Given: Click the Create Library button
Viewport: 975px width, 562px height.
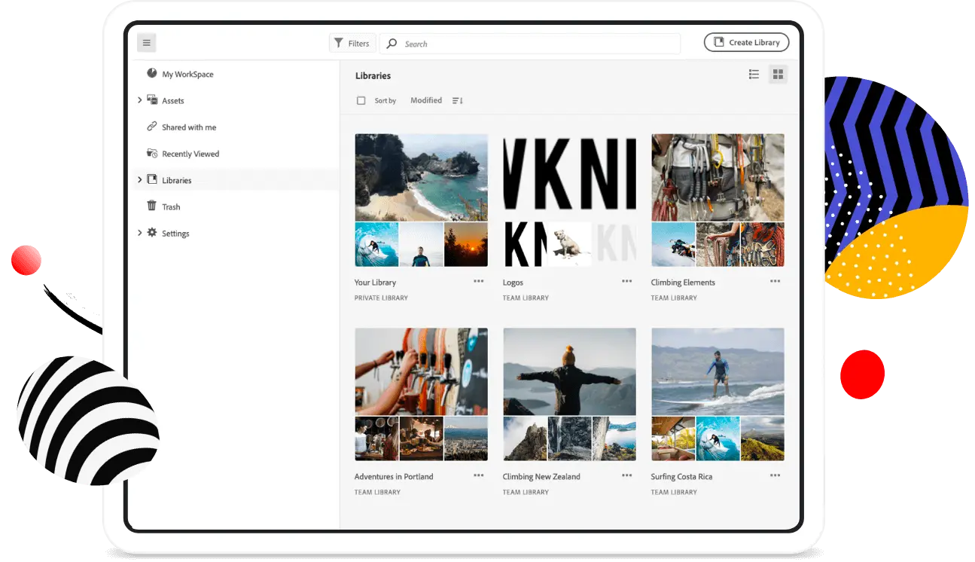Looking at the screenshot, I should [746, 42].
